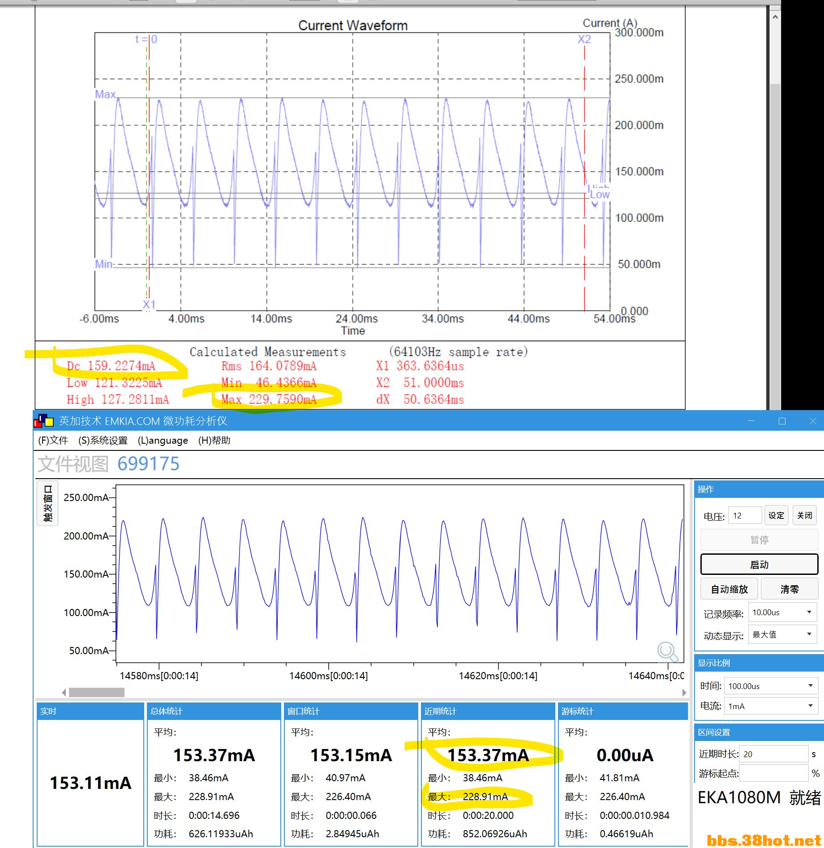The height and width of the screenshot is (848, 824).
Task: Click the magnifier zoom icon on chart
Action: 667,651
